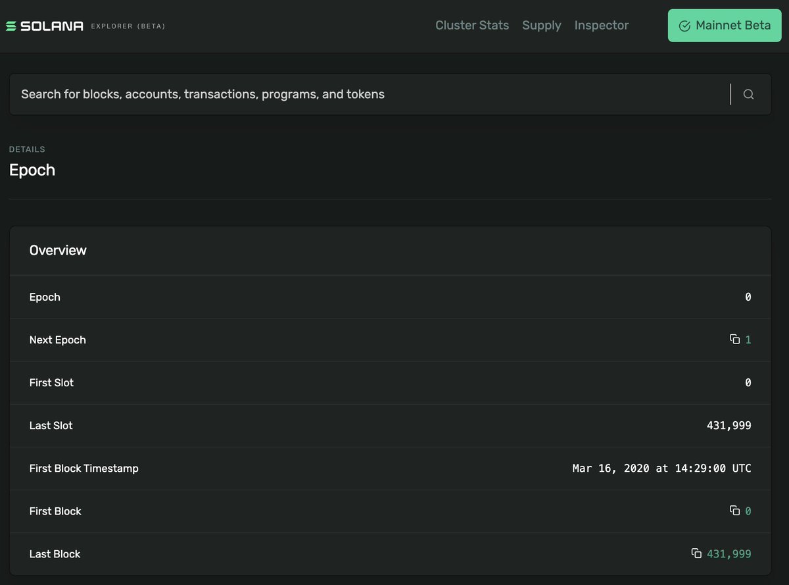
Task: Click the Next Epoch row label
Action: tap(58, 340)
